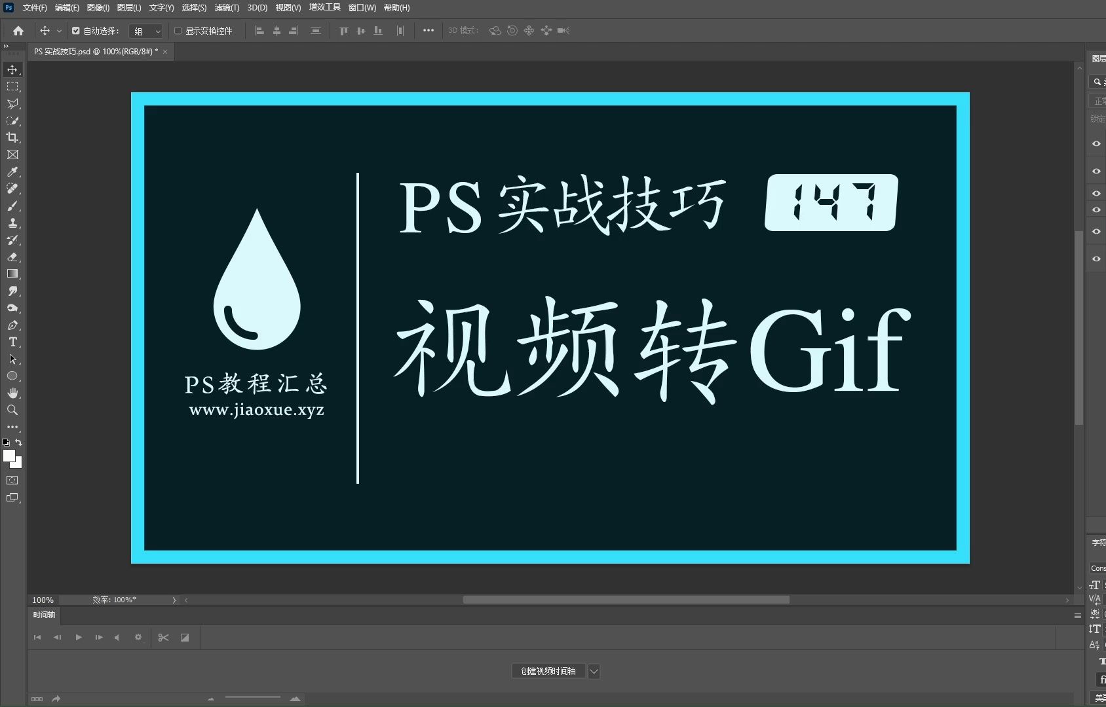Viewport: 1106px width, 707px height.
Task: Open the 滤镜 menu
Action: tap(226, 7)
